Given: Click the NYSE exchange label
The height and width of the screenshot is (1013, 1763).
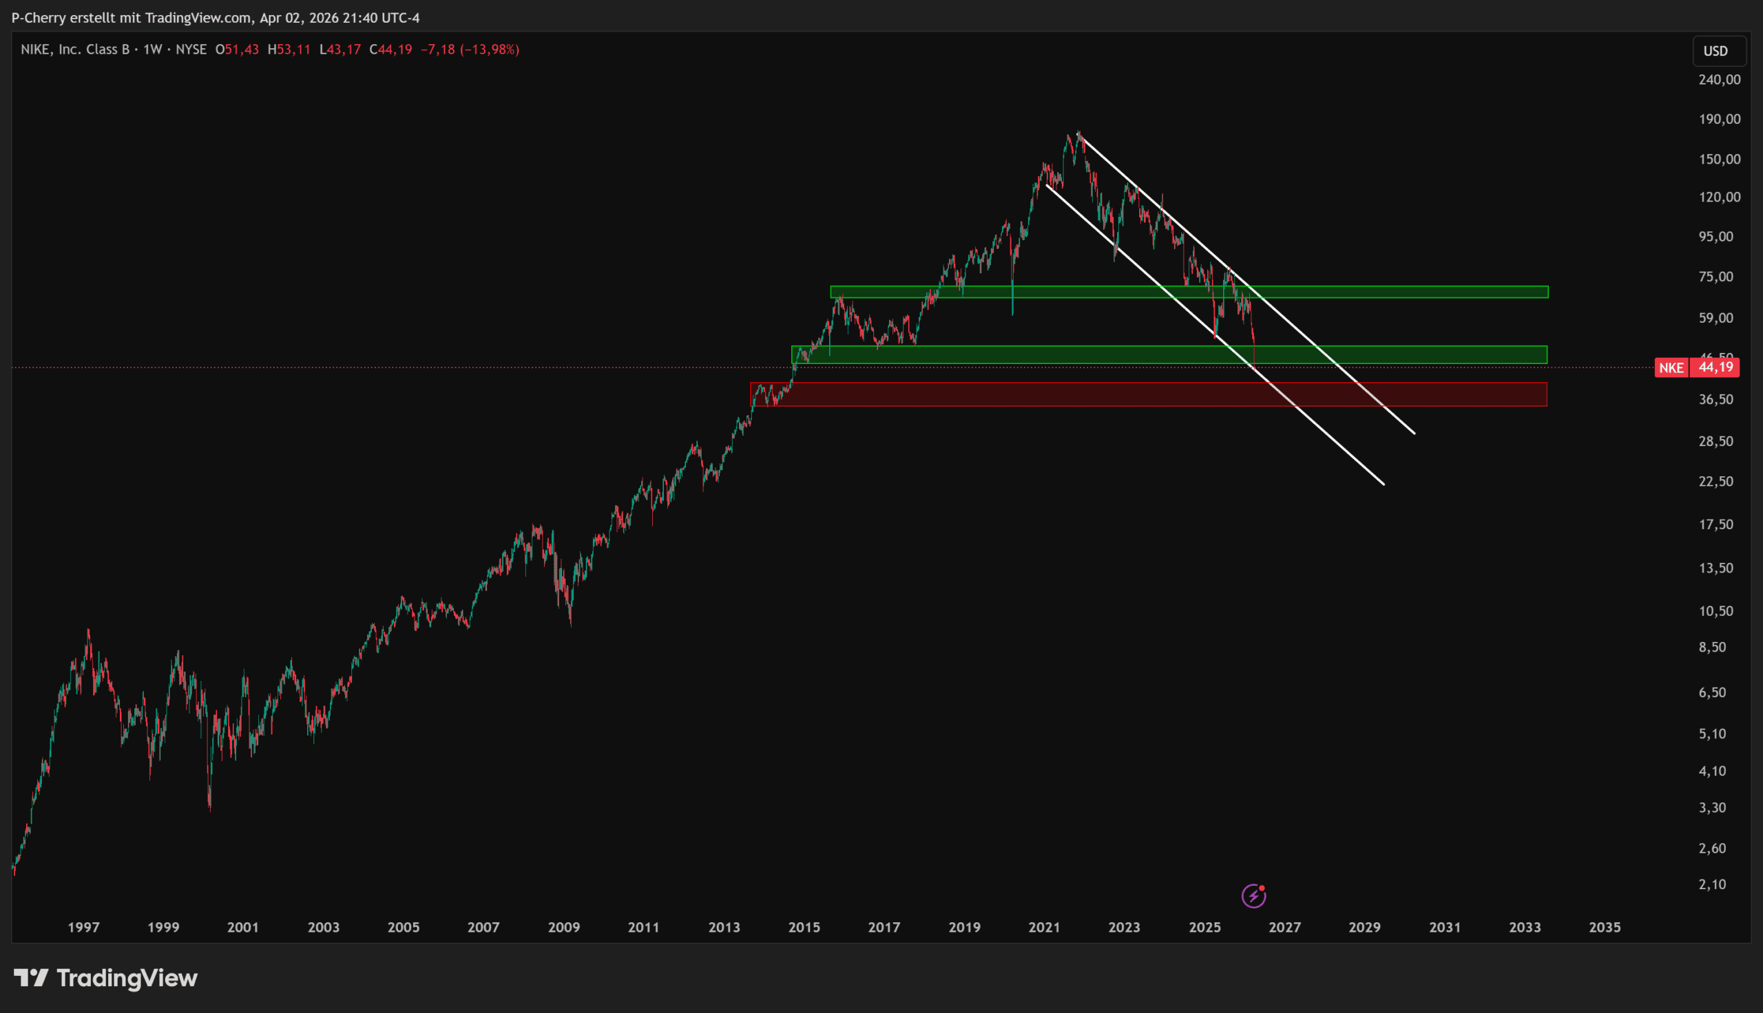Looking at the screenshot, I should (x=191, y=50).
